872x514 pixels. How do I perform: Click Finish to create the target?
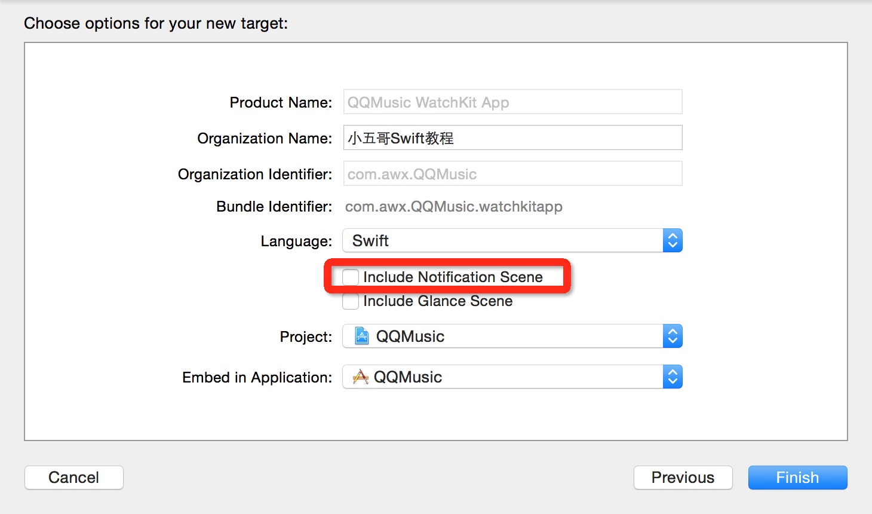798,478
